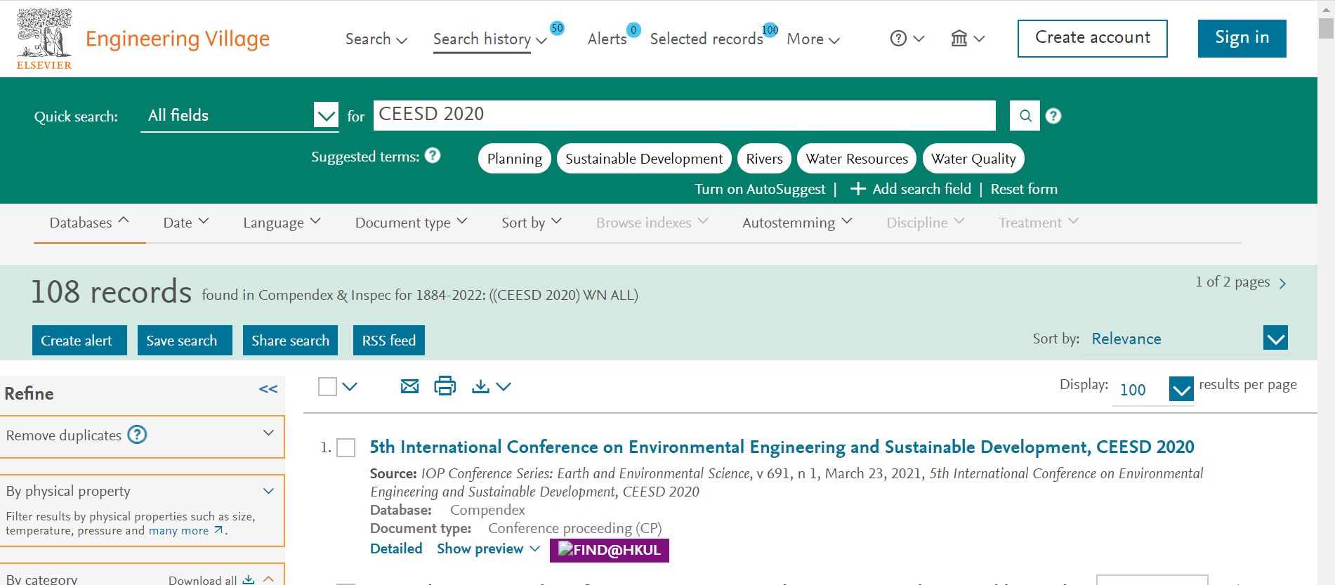Open results per page display dropdown

1181,389
